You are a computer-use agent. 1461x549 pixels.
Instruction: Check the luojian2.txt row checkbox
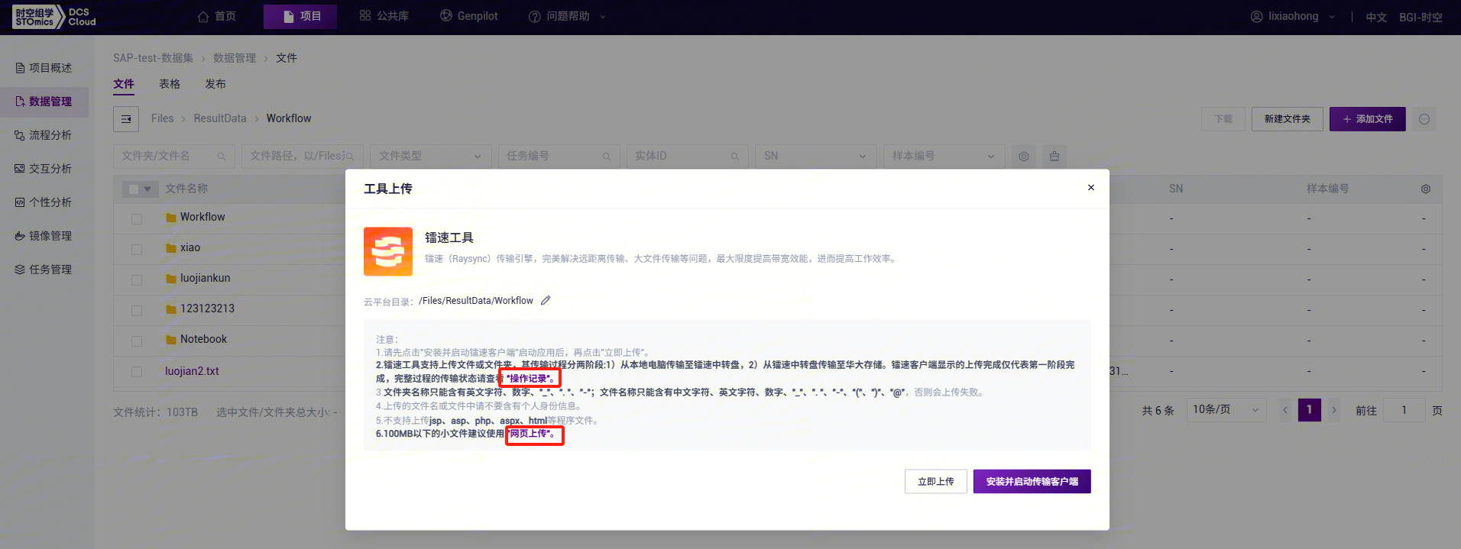pos(137,372)
